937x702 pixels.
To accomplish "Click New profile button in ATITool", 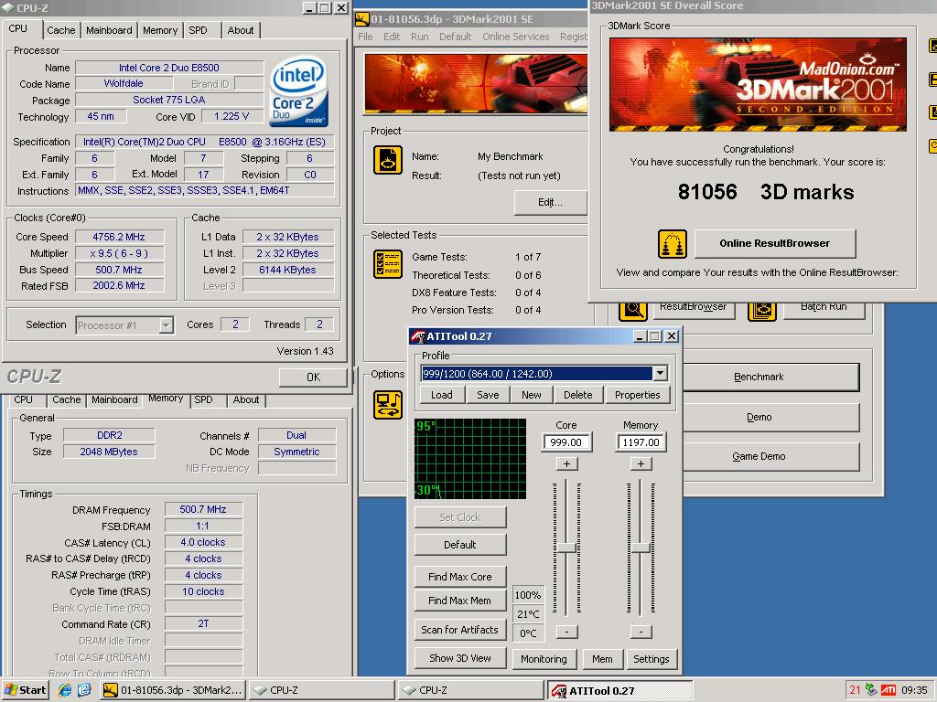I will pos(532,395).
